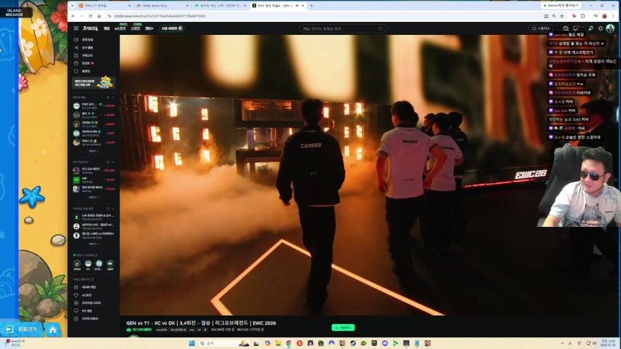The width and height of the screenshot is (621, 349).
Task: Click the home icon in Island Breaker window
Action: tap(52, 329)
